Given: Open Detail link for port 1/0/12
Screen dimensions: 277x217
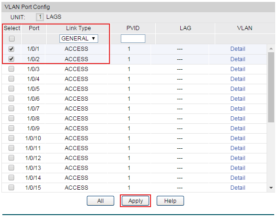Looking at the screenshot, I should 238,158.
